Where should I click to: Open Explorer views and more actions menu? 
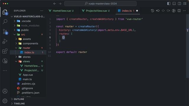point(42,11)
